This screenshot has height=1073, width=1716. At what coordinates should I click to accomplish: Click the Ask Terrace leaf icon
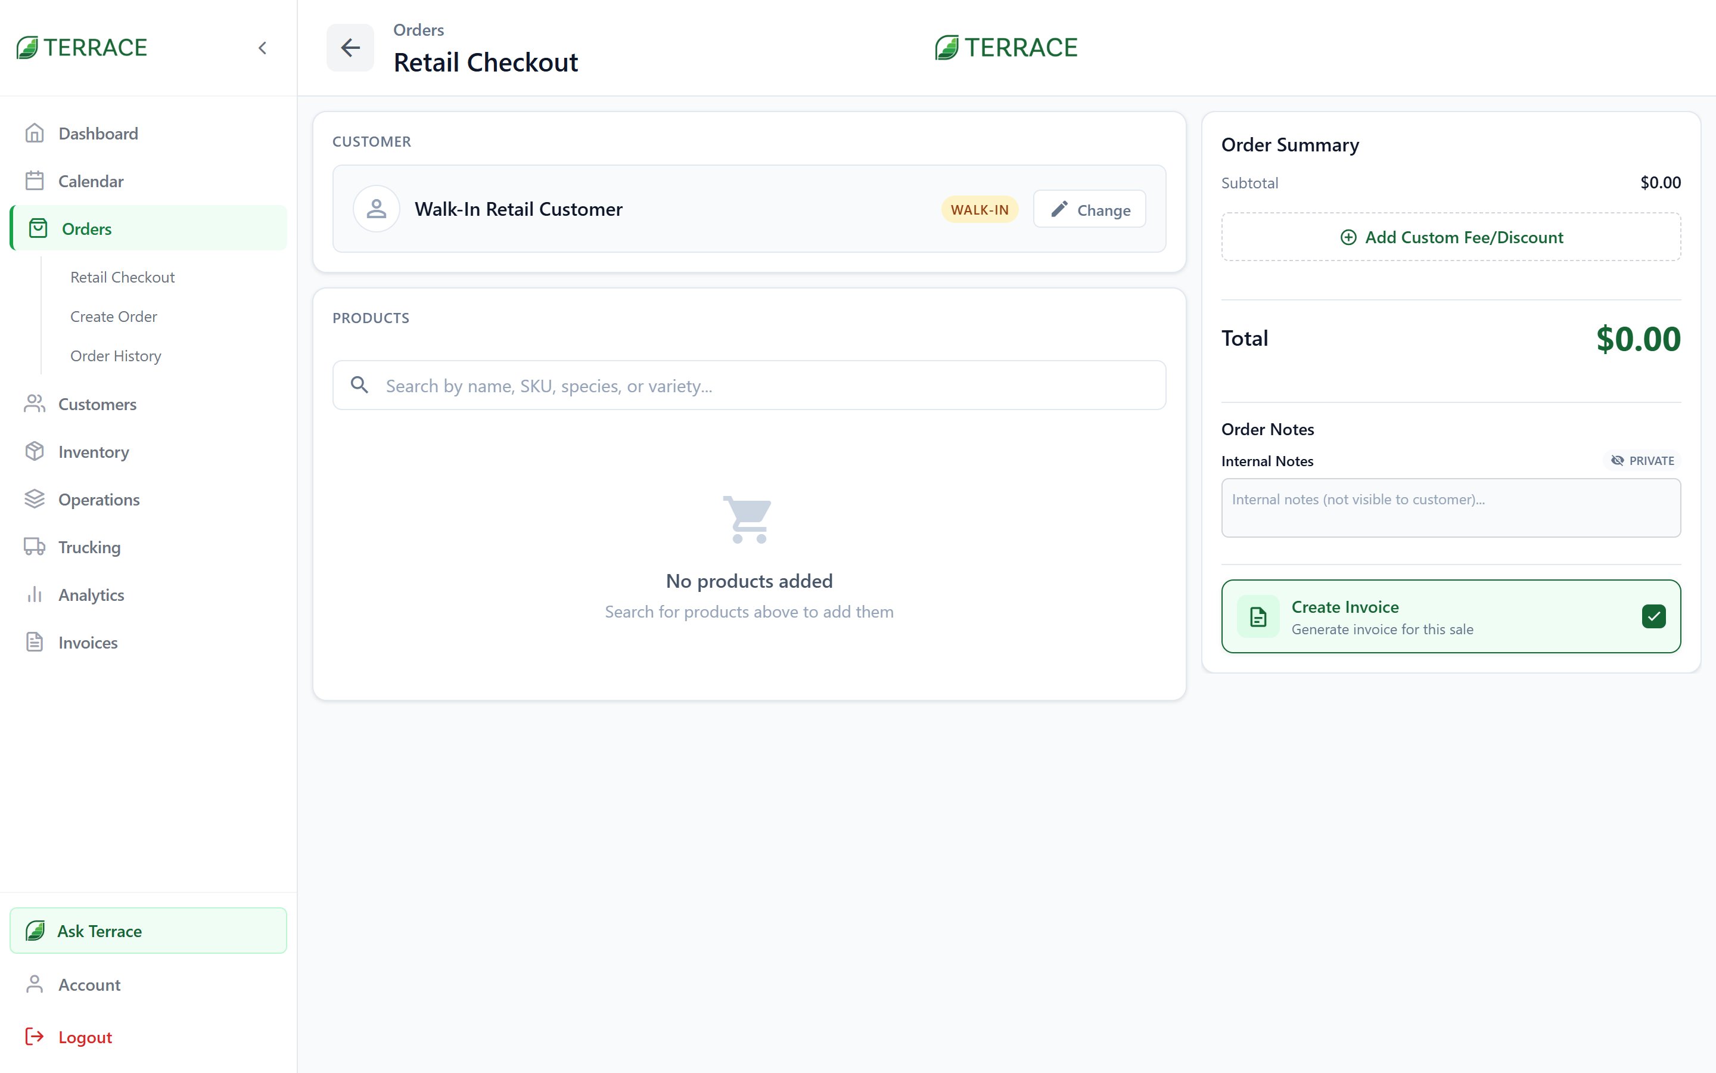36,931
